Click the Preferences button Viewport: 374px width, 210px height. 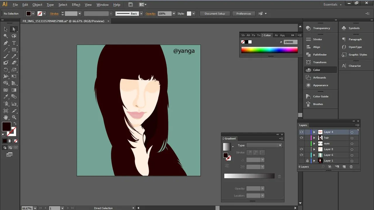coord(244,14)
